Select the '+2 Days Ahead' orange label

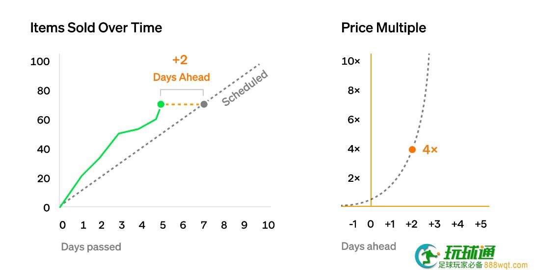pyautogui.click(x=181, y=69)
